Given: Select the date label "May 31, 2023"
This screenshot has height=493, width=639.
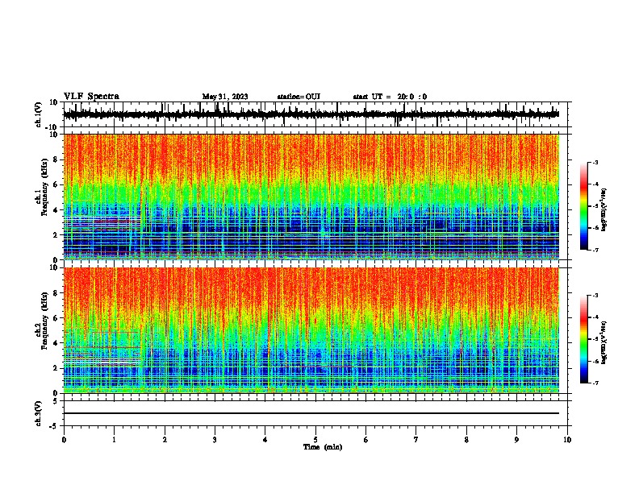Looking at the screenshot, I should point(225,97).
